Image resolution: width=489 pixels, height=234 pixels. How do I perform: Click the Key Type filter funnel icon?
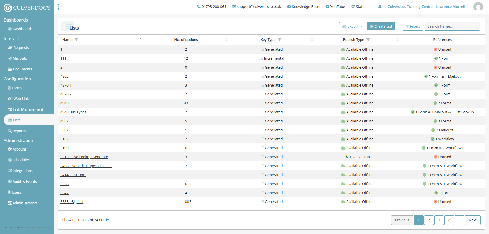(280, 40)
